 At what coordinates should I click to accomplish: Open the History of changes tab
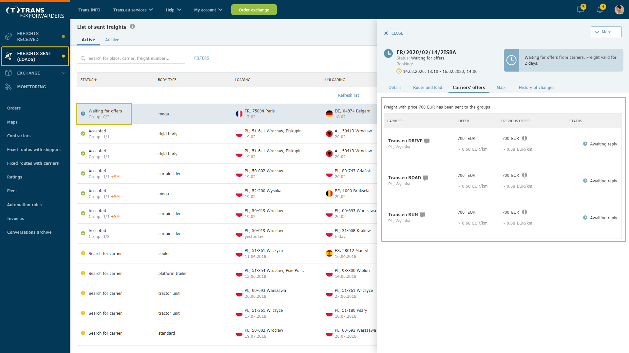(536, 87)
